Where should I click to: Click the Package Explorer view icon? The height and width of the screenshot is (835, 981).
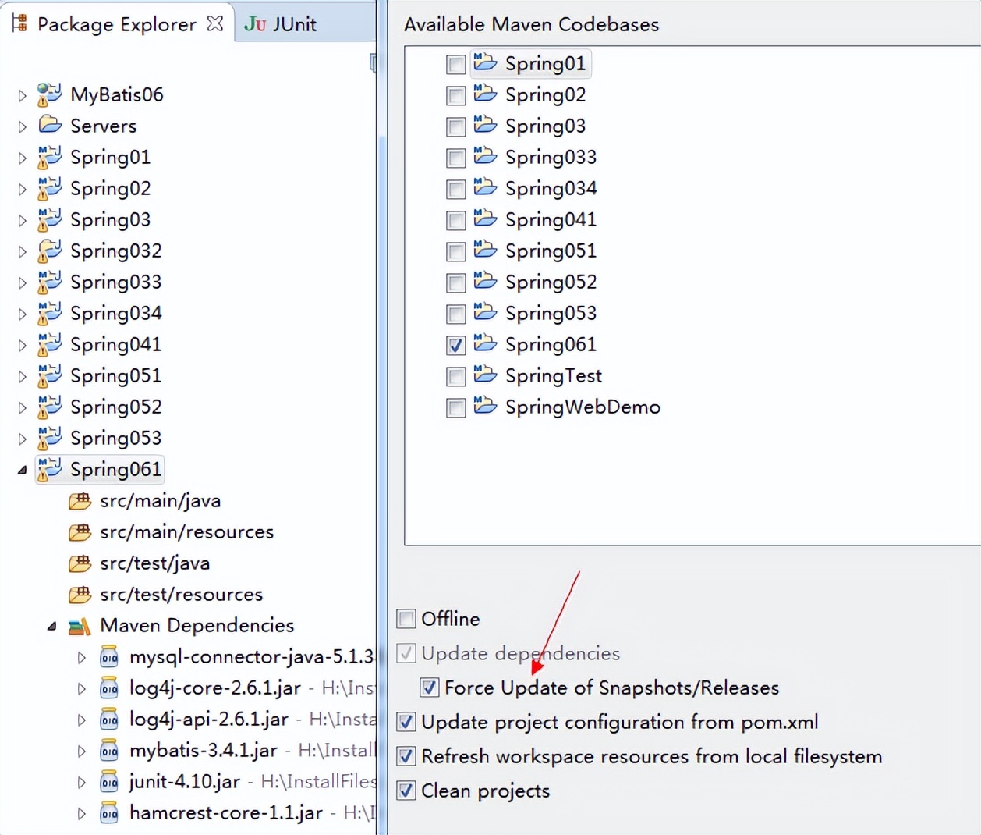click(19, 23)
